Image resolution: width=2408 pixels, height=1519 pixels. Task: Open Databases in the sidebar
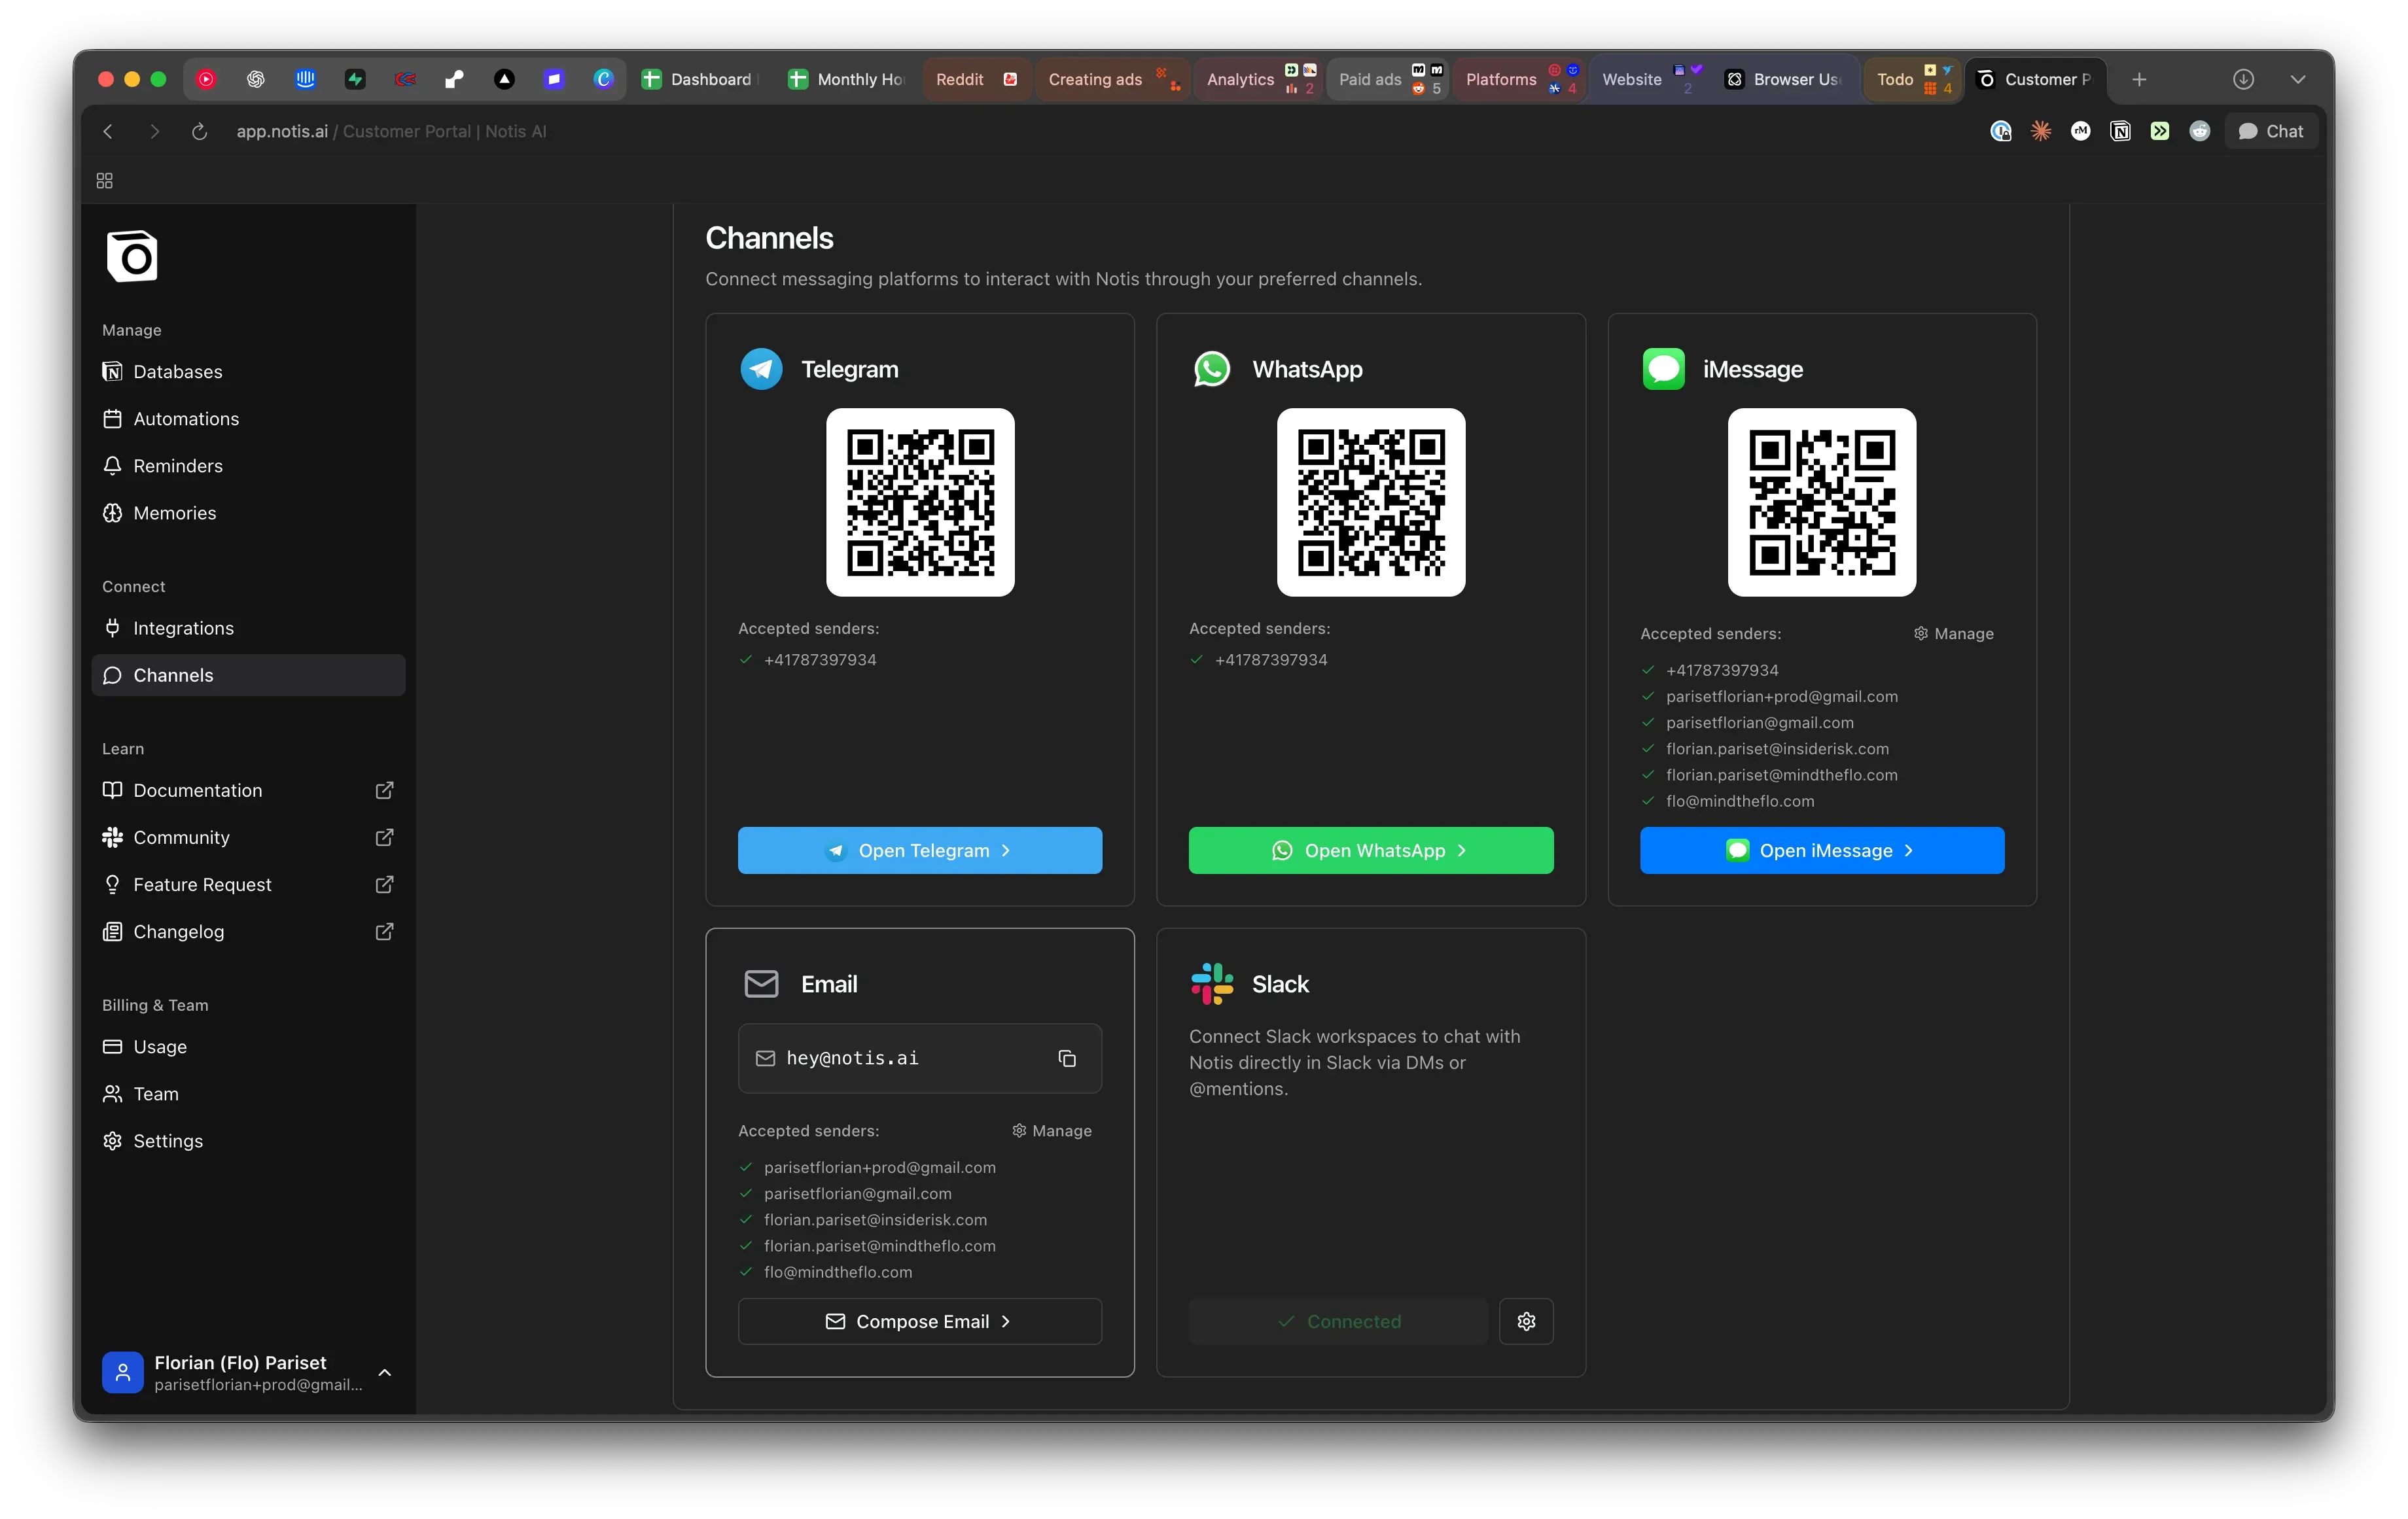248,371
